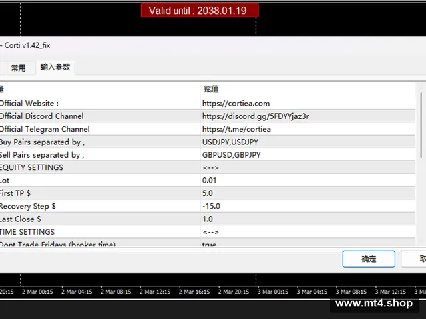Switch to the 常用 tab
Image resolution: width=426 pixels, height=319 pixels.
coord(19,68)
